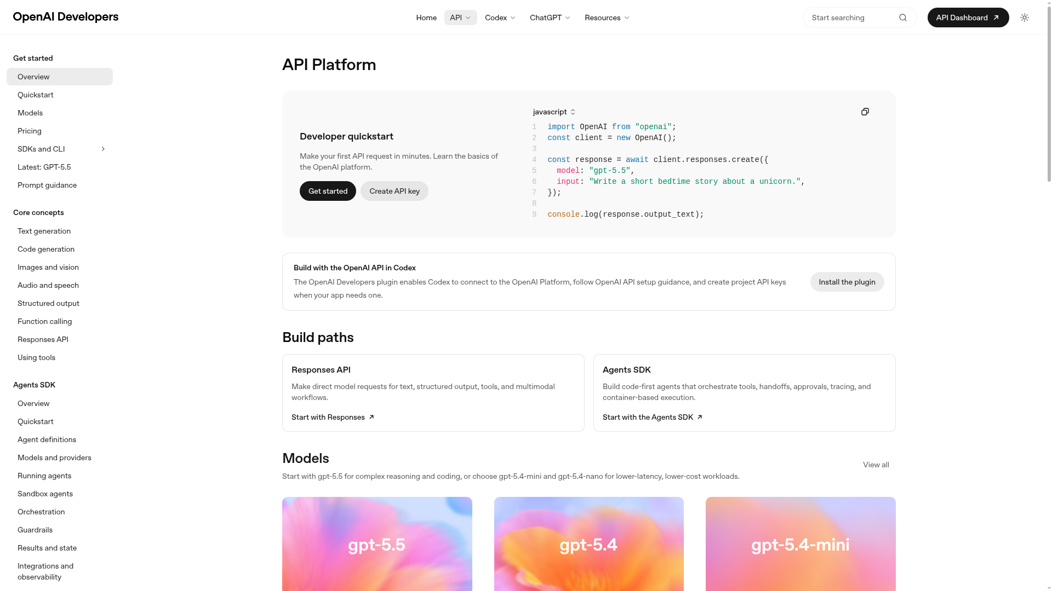The width and height of the screenshot is (1052, 591).
Task: Open the Resources dropdown menu
Action: coord(607,18)
